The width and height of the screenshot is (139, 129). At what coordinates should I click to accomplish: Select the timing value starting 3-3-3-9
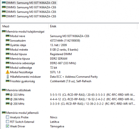[x=93, y=104]
